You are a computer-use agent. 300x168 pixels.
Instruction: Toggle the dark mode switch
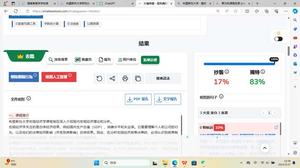coord(278,39)
